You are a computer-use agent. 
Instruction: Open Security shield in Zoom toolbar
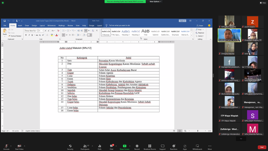[x=70, y=147]
